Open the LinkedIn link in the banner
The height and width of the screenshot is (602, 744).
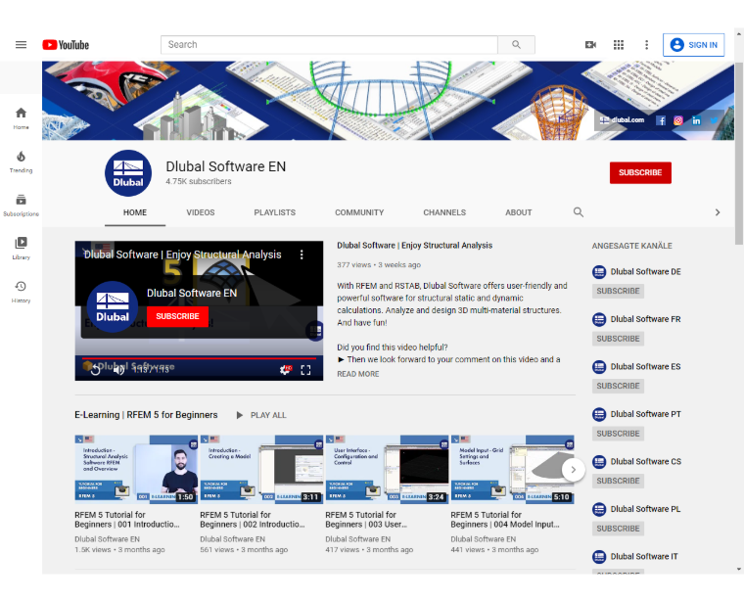[x=696, y=120]
